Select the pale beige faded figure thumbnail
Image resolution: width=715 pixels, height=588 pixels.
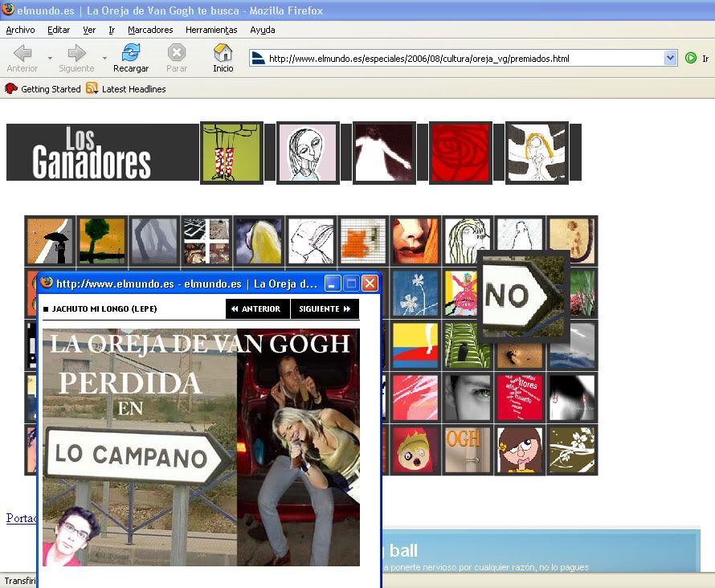click(x=572, y=239)
